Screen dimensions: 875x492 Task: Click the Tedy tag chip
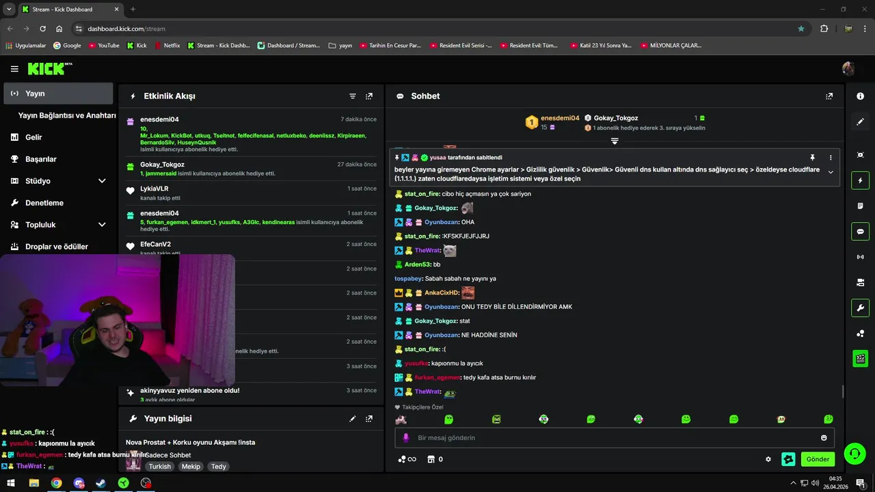[x=218, y=467]
